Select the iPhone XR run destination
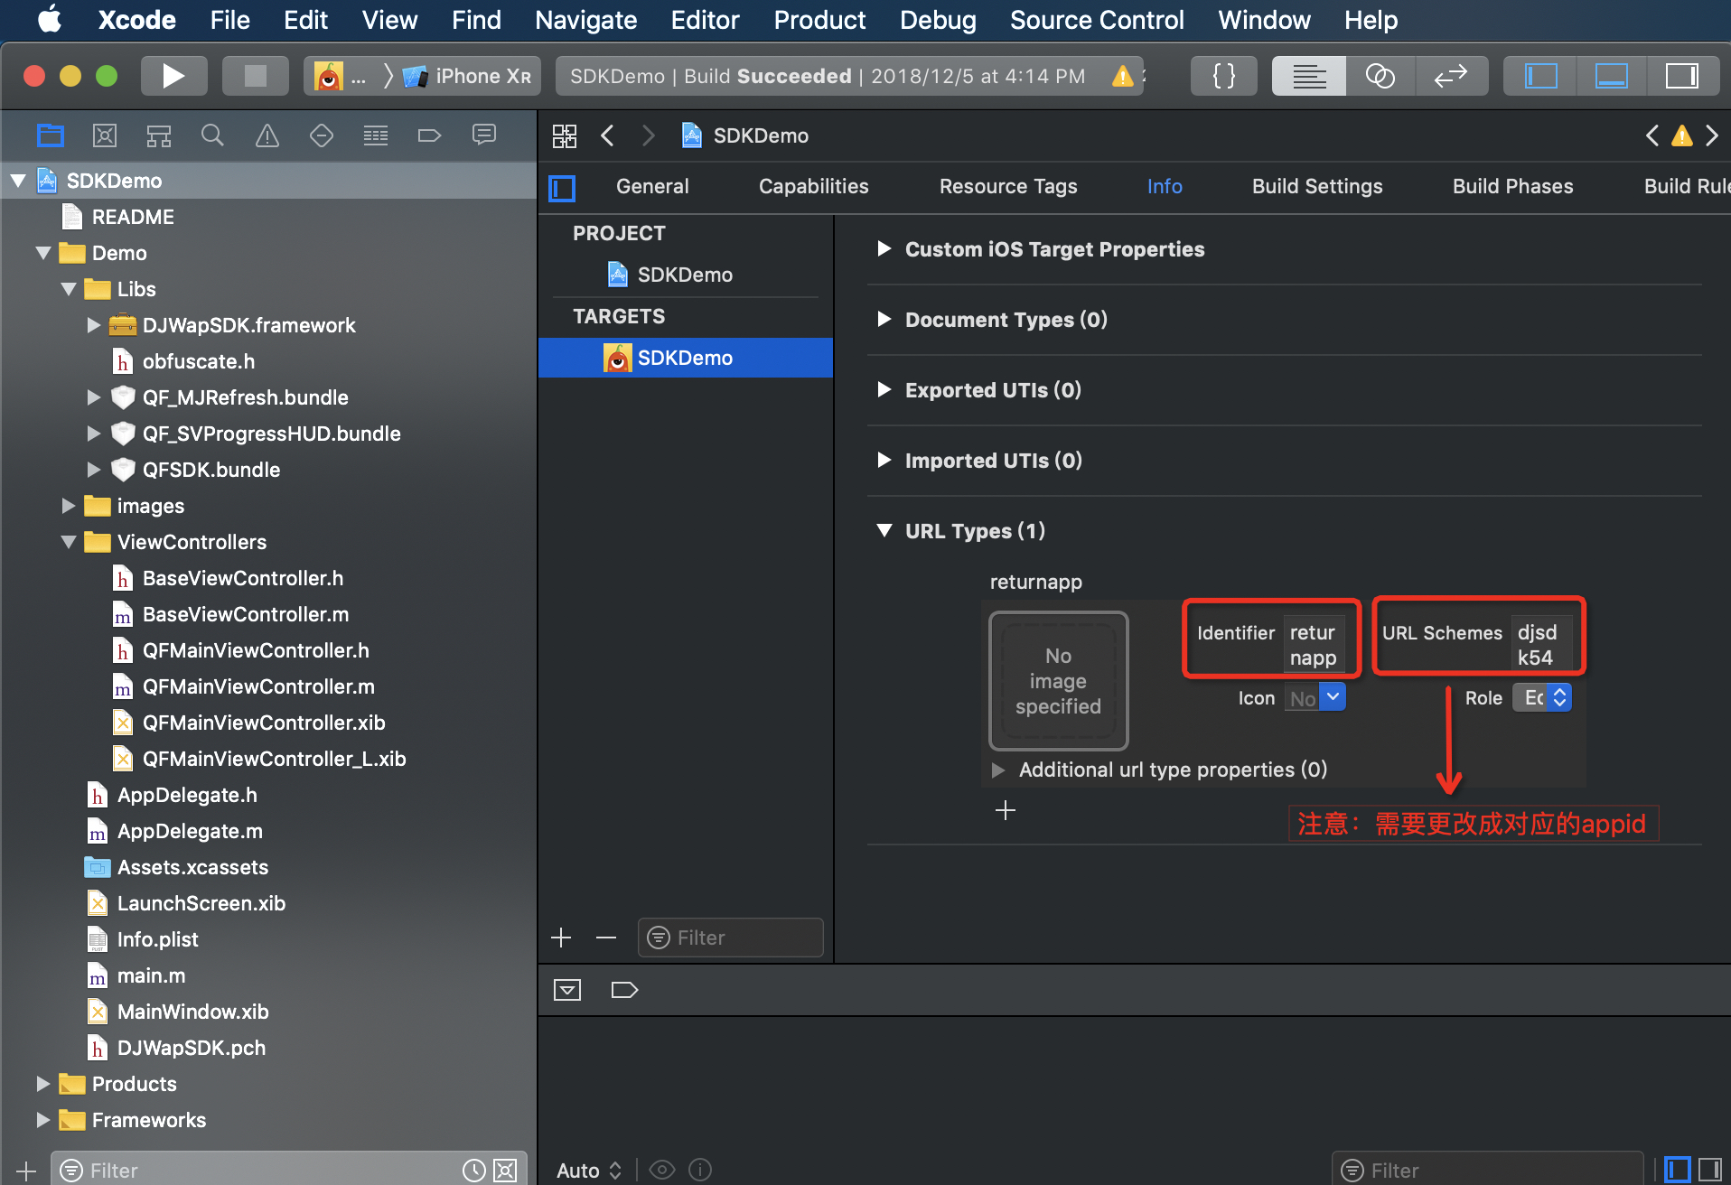 [x=470, y=76]
